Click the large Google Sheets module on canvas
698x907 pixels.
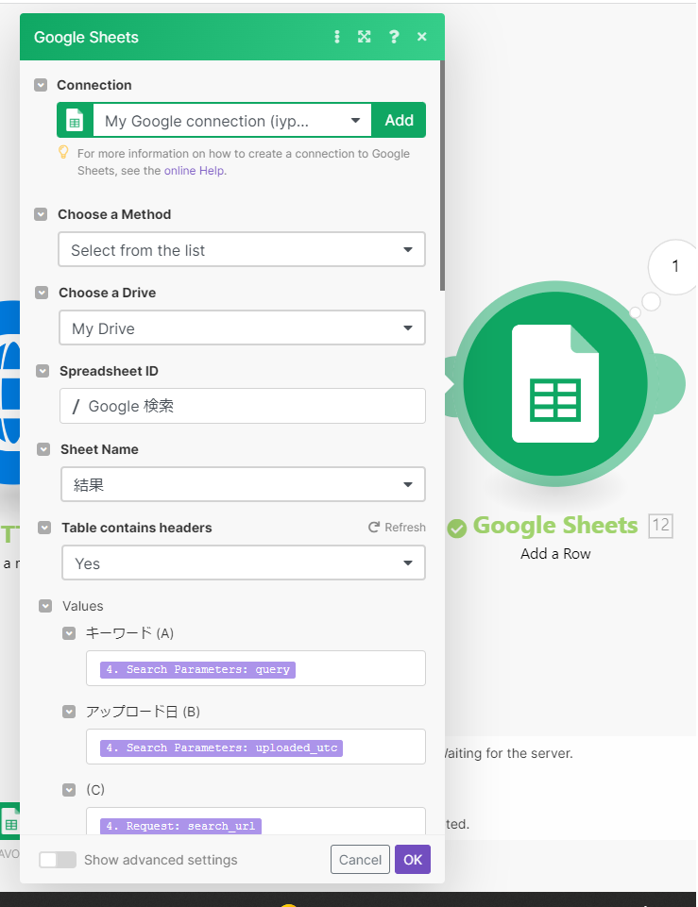555,383
